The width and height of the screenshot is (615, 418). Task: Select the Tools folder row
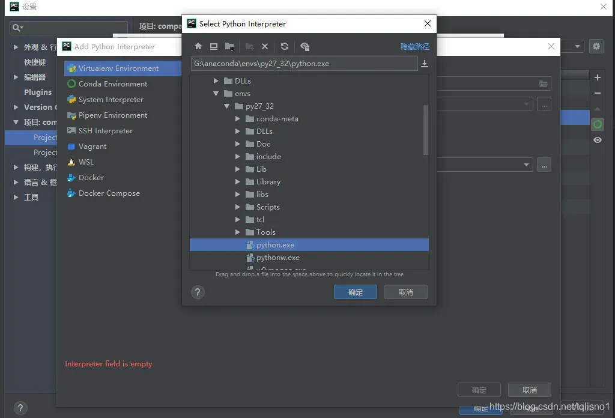pyautogui.click(x=309, y=232)
